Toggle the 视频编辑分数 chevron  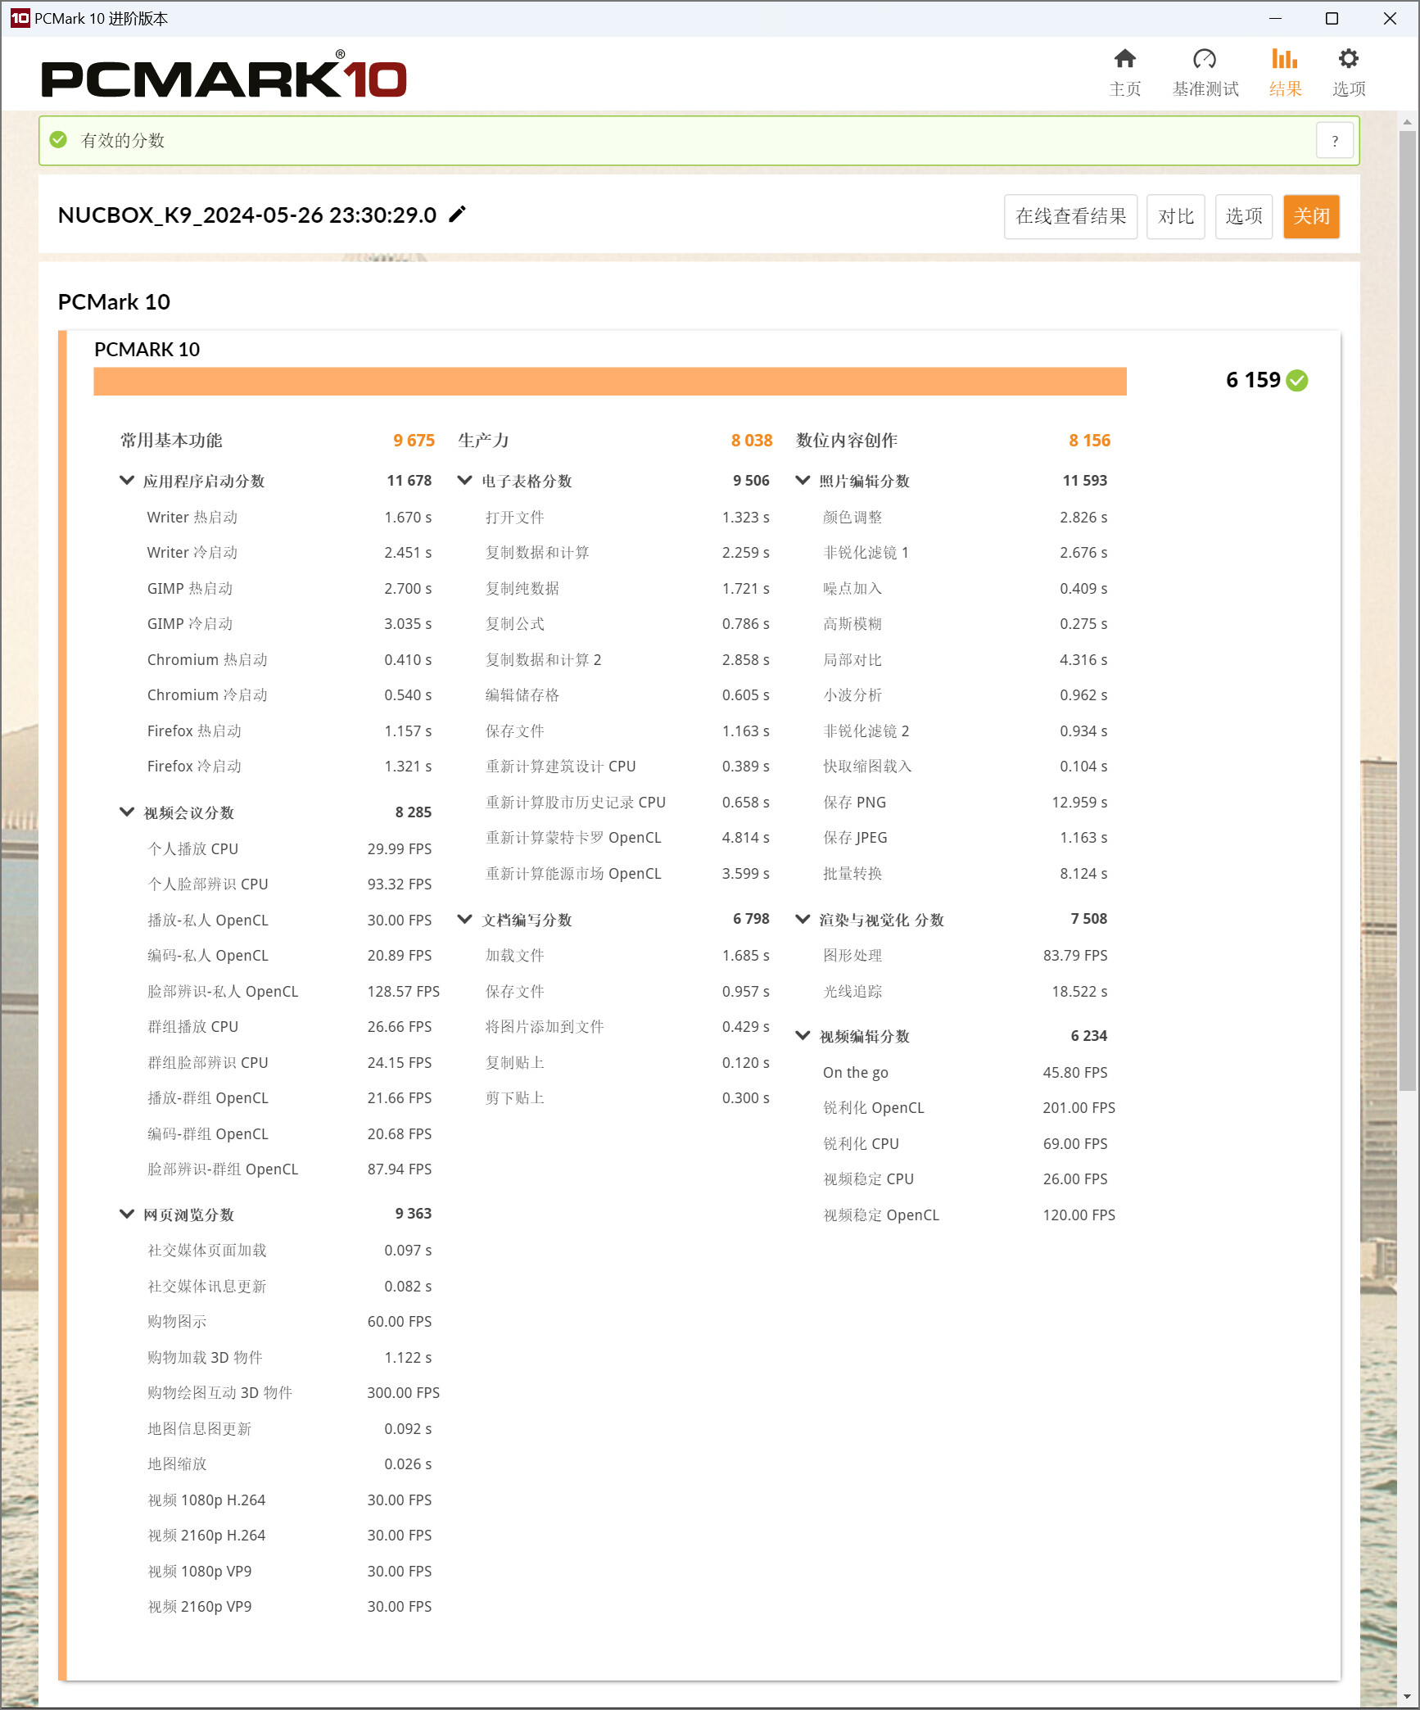(803, 1036)
